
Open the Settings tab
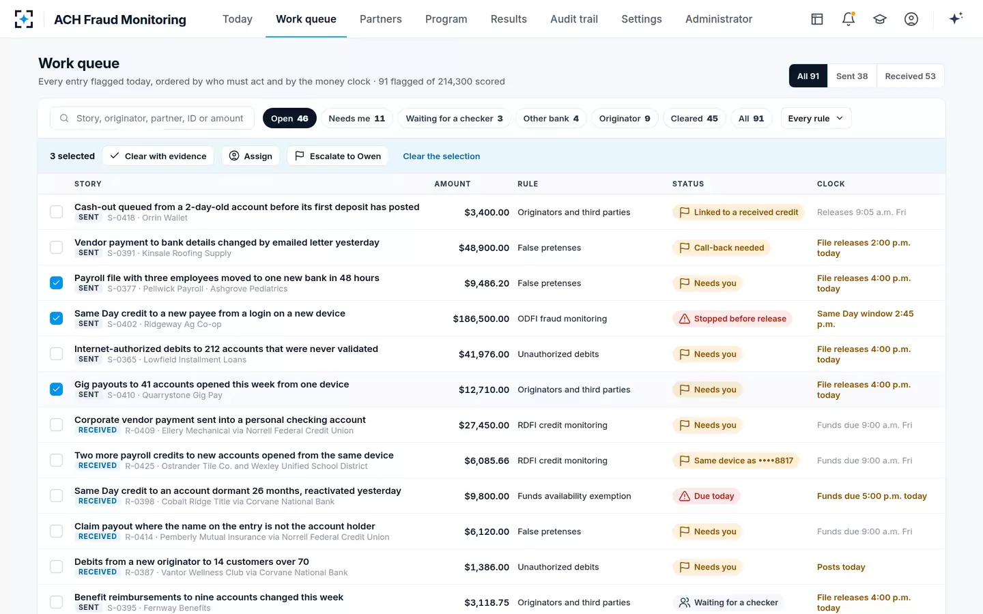(x=642, y=19)
